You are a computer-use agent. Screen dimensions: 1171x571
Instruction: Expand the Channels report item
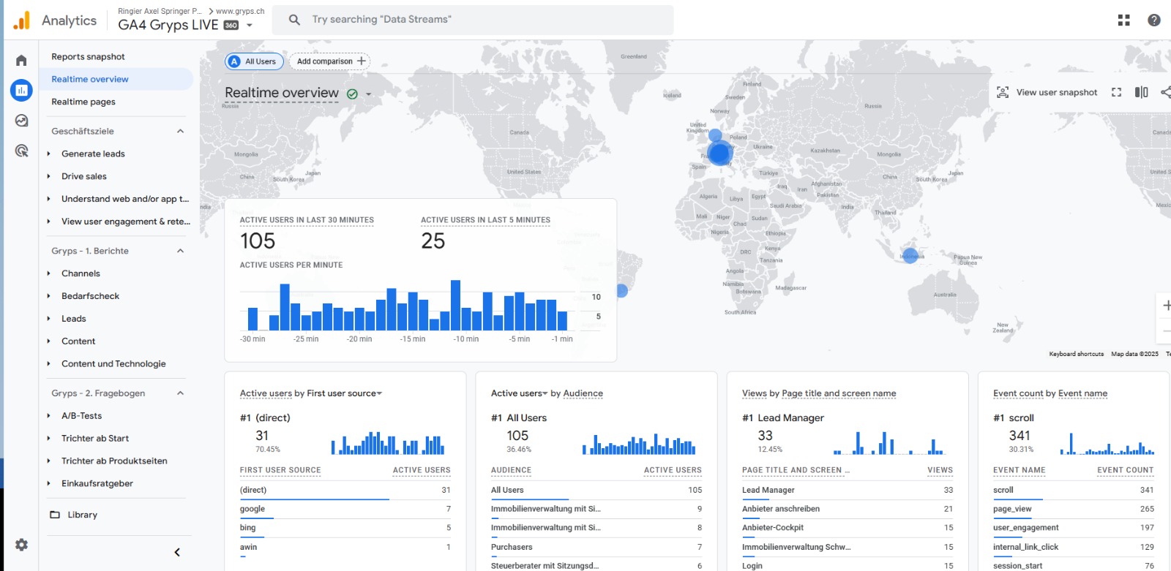click(49, 273)
